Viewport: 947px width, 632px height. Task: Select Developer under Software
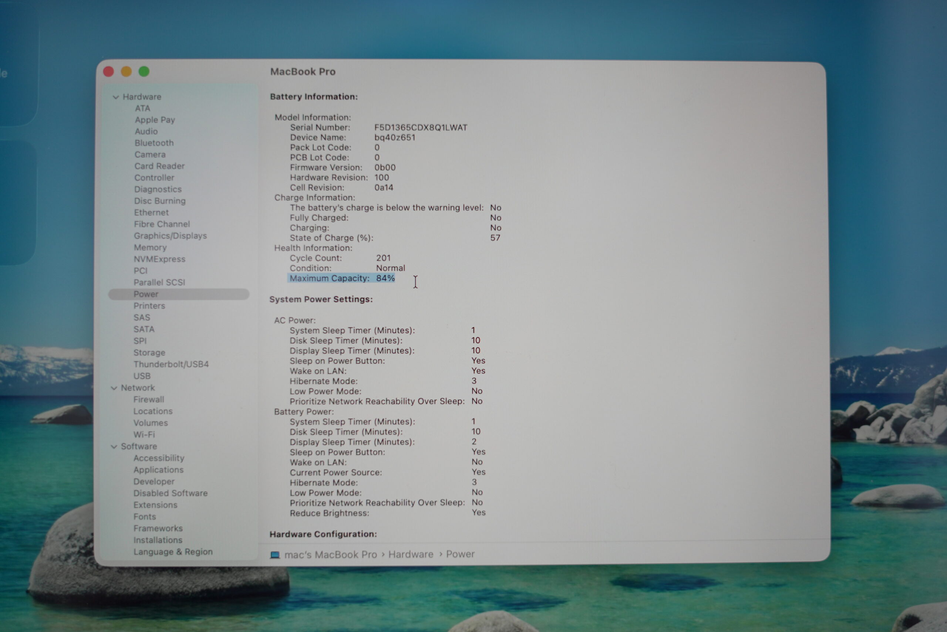154,482
